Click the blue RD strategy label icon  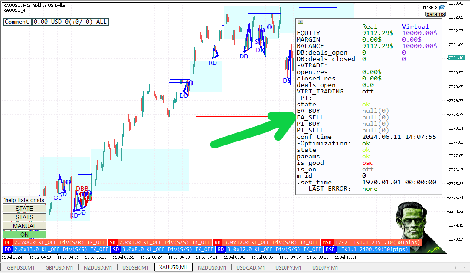[221, 249]
